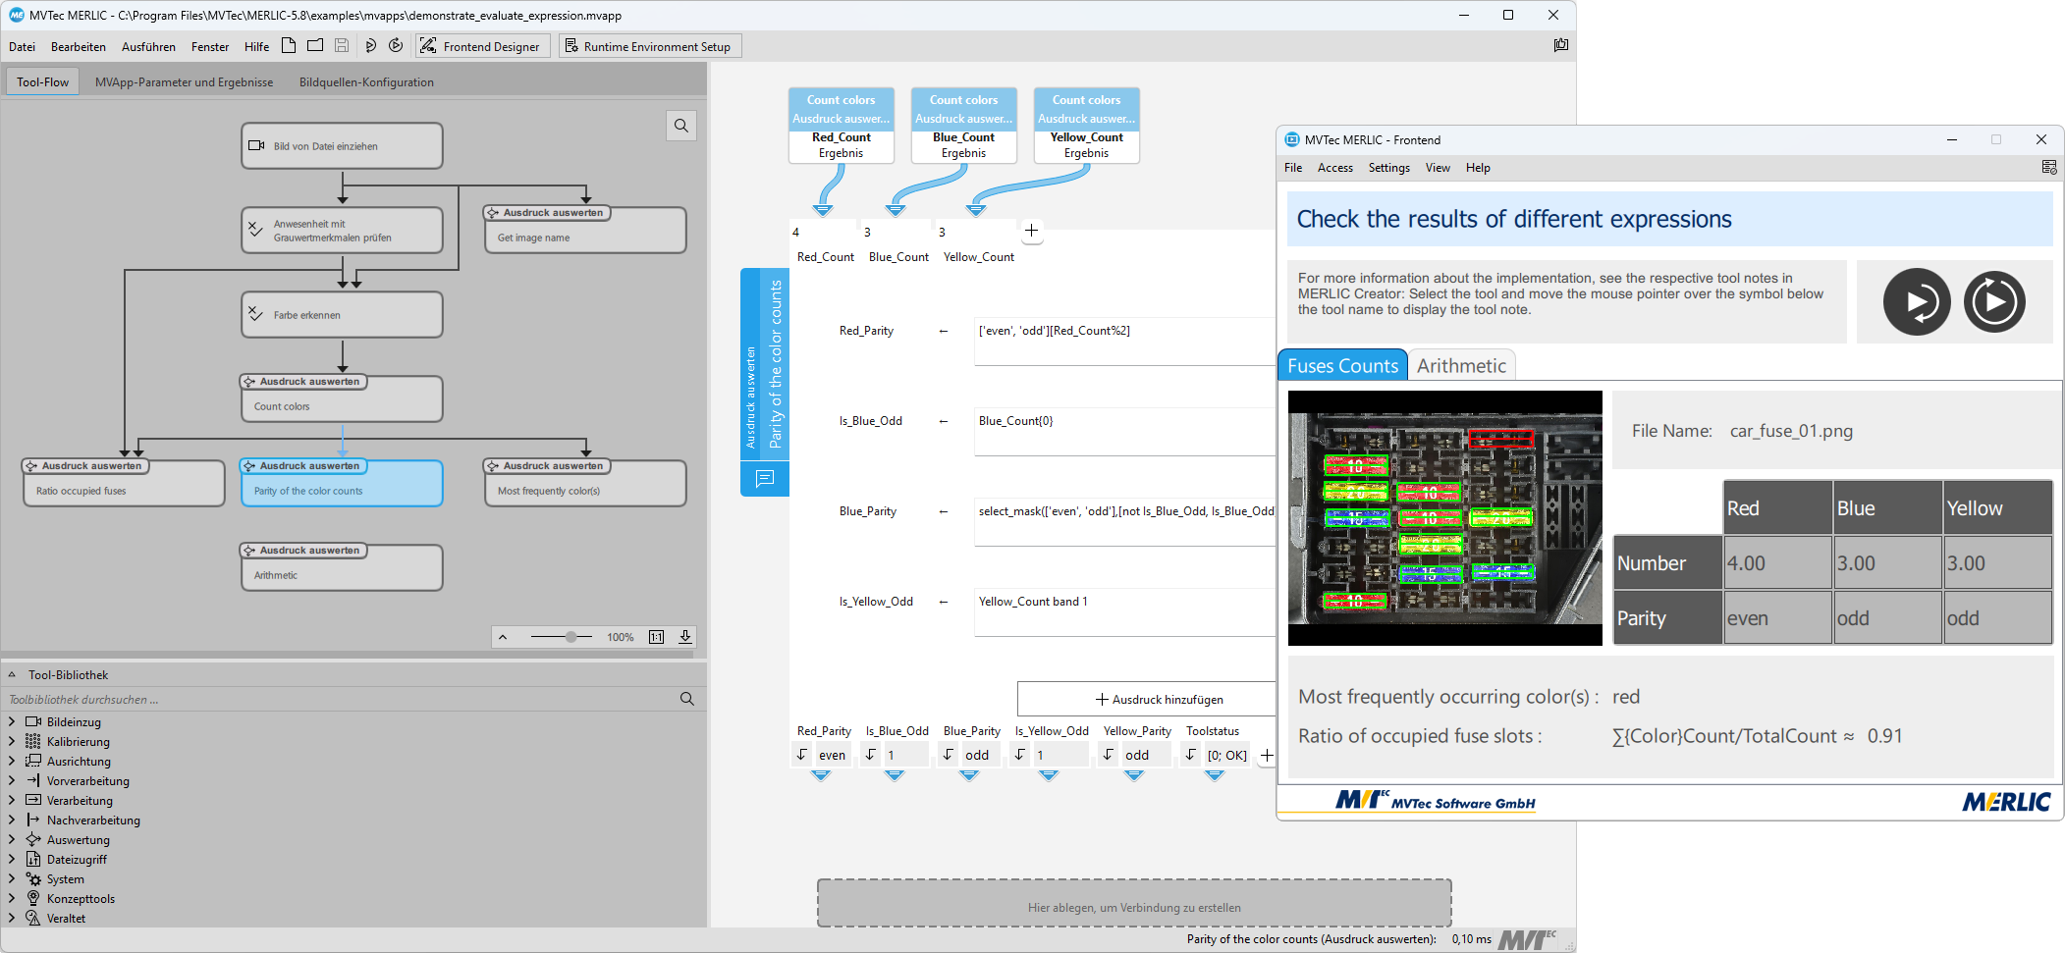Screen dimensions: 2065x953
Task: Expand the Vorverarbeitung tool category
Action: (x=12, y=781)
